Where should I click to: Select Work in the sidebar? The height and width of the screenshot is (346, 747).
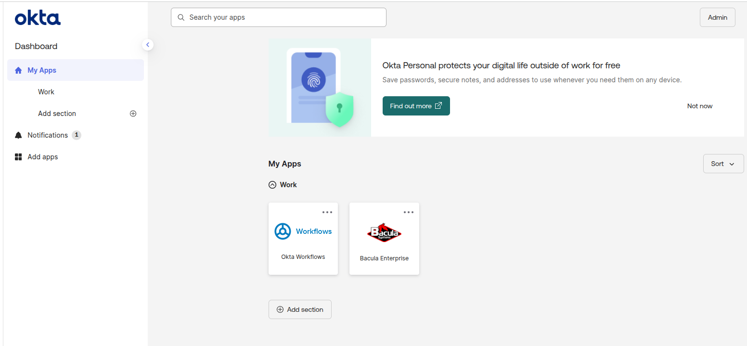46,92
